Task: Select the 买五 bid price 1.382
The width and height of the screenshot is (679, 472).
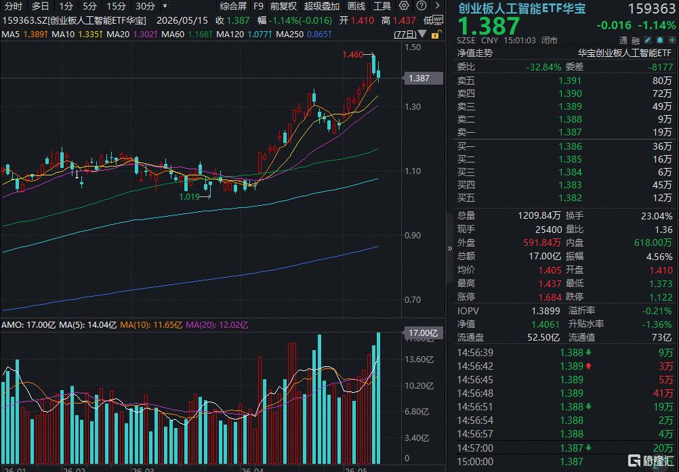Action: [x=570, y=198]
